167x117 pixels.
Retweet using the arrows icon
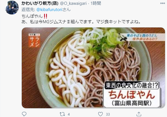point(62,114)
